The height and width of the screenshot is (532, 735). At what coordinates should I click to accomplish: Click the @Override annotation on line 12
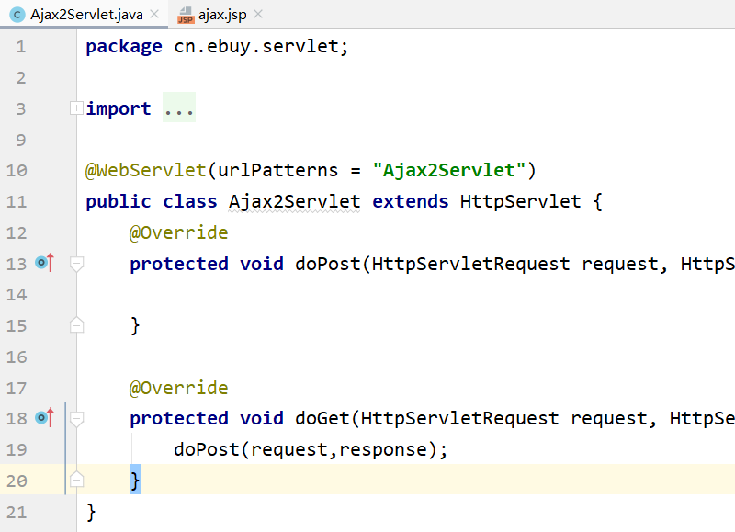[178, 233]
